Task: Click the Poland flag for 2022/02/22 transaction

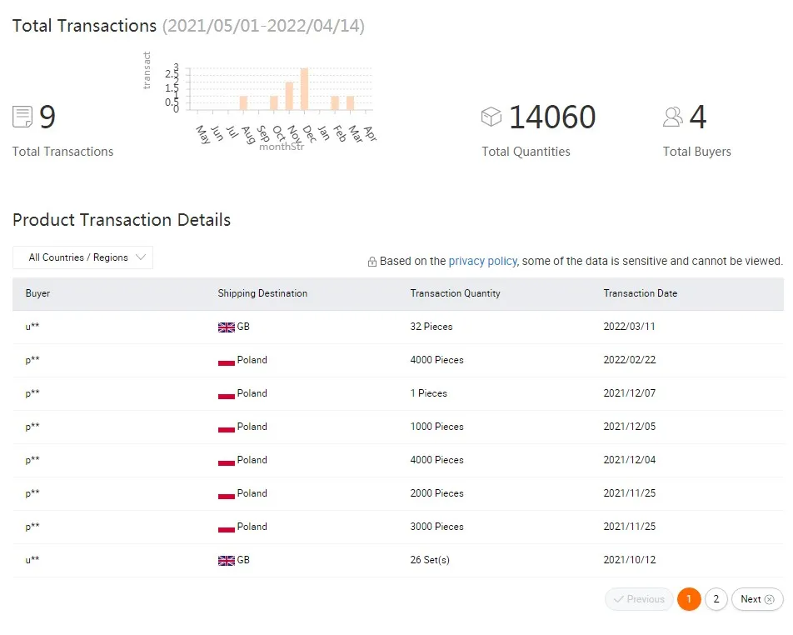Action: click(226, 361)
